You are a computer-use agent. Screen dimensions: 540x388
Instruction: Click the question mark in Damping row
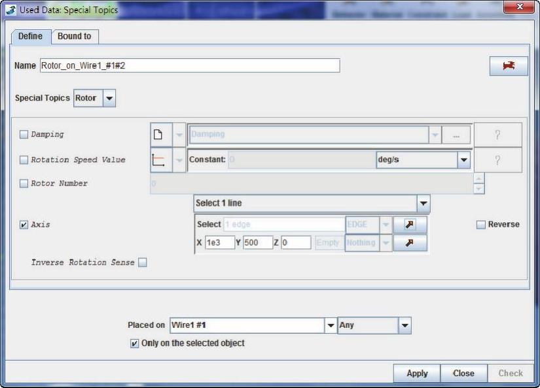point(497,135)
